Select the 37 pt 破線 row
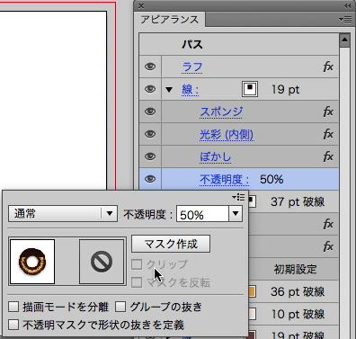Image resolution: width=356 pixels, height=339 pixels. (x=294, y=201)
